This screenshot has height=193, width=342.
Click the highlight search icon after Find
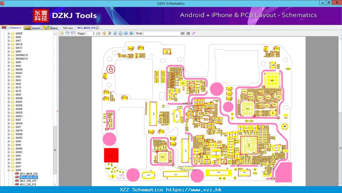point(193,33)
